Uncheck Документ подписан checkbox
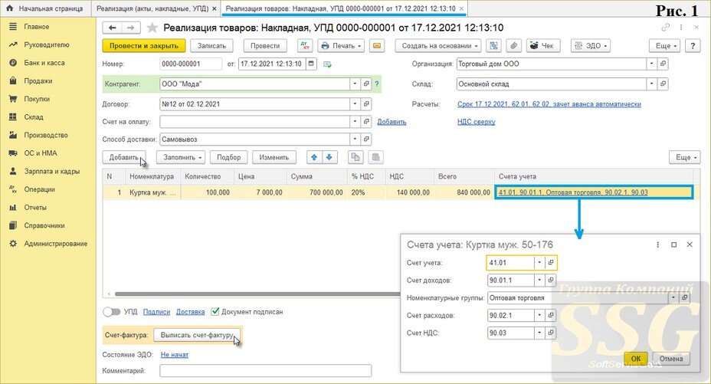This screenshot has width=711, height=384. coord(215,311)
